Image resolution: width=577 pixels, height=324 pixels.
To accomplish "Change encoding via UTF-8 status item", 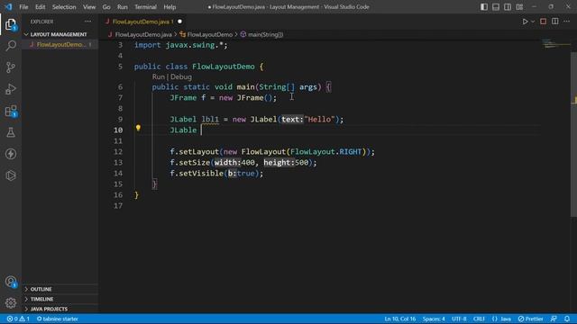I will click(x=459, y=319).
